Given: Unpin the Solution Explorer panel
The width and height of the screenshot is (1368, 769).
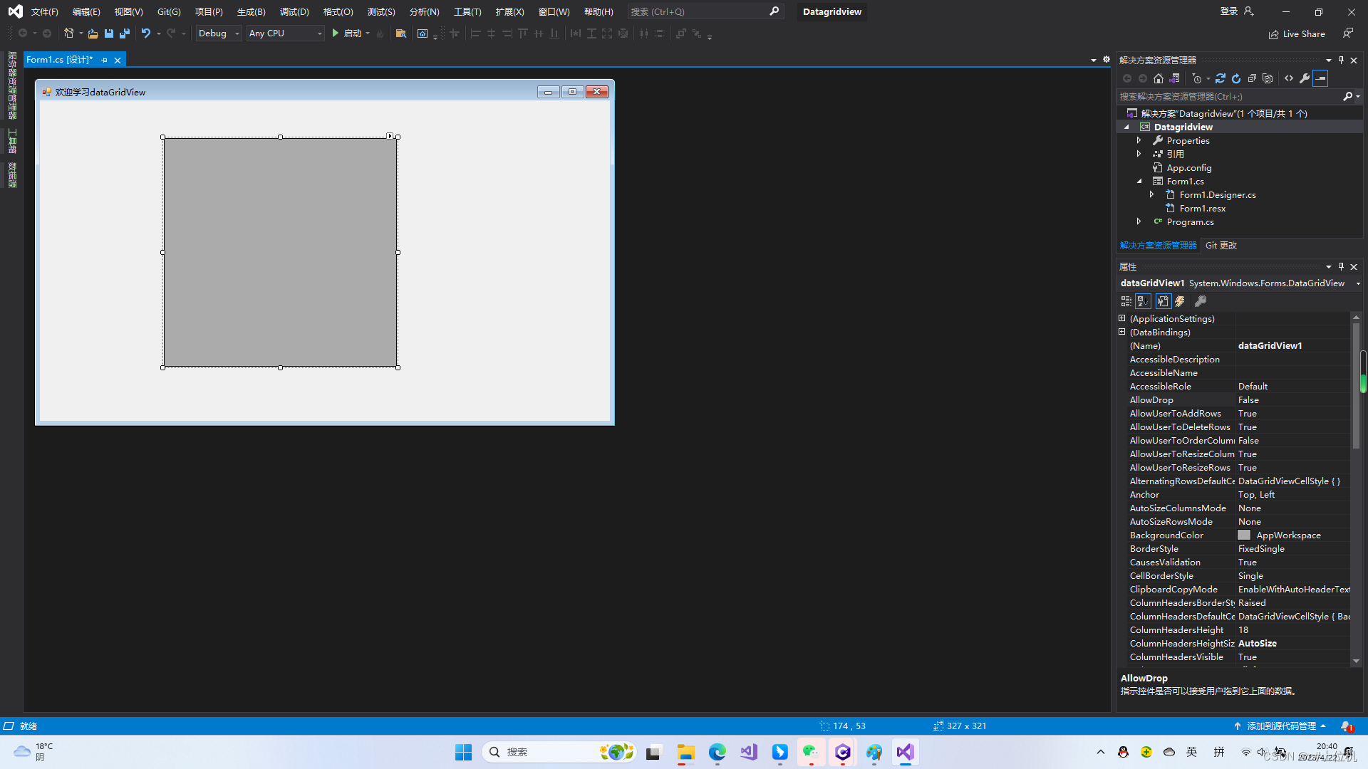Looking at the screenshot, I should (1341, 60).
